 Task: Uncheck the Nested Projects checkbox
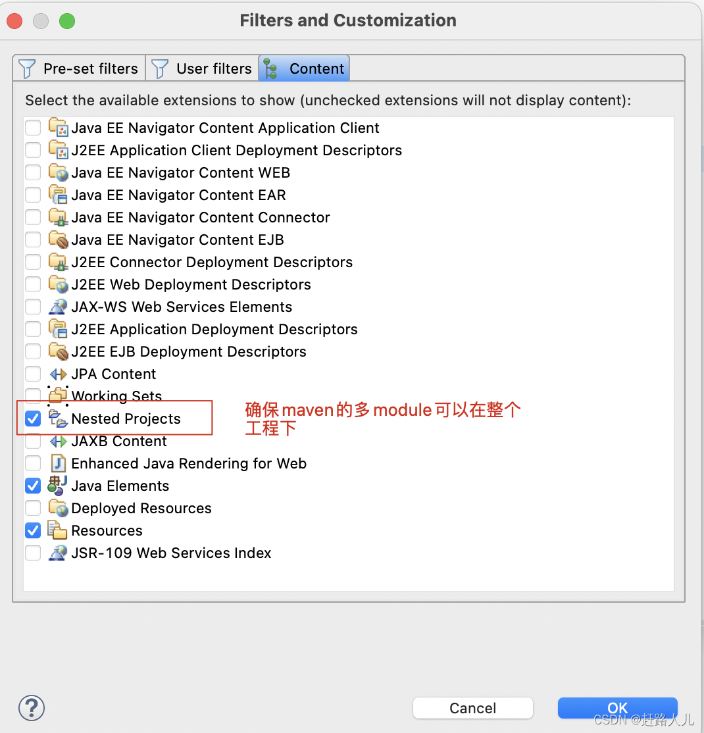pyautogui.click(x=32, y=418)
